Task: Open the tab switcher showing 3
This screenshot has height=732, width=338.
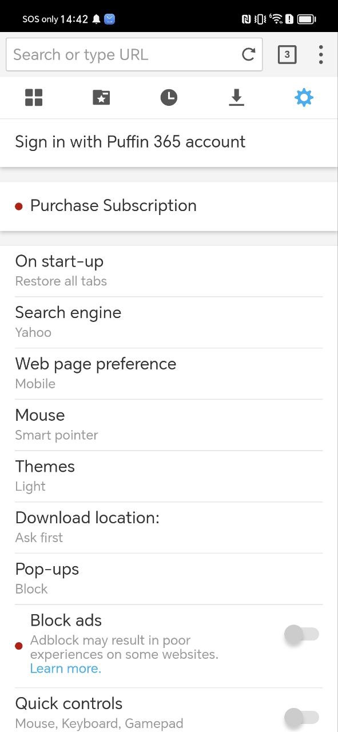Action: point(287,55)
